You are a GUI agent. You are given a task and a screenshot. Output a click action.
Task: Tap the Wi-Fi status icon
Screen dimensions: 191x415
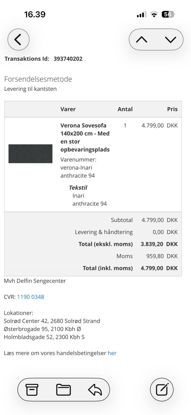click(154, 15)
